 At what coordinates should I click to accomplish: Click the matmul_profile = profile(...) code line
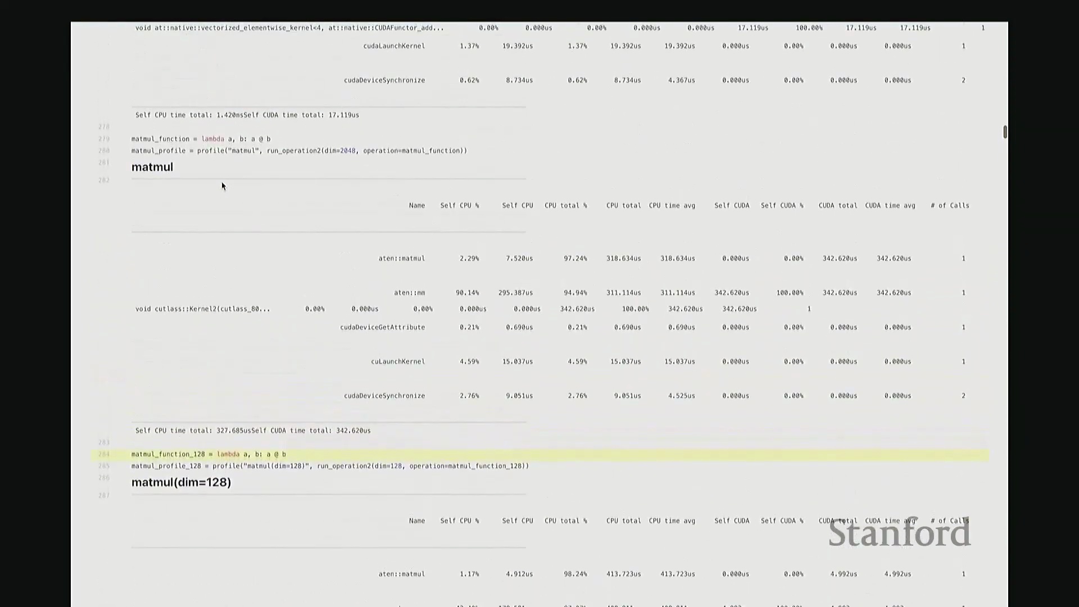click(x=299, y=151)
